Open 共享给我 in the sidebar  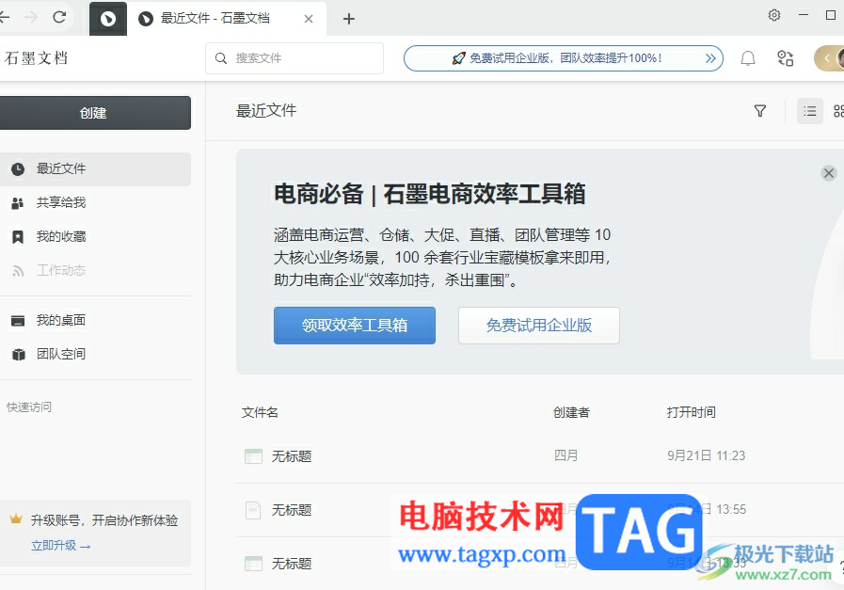click(95, 203)
